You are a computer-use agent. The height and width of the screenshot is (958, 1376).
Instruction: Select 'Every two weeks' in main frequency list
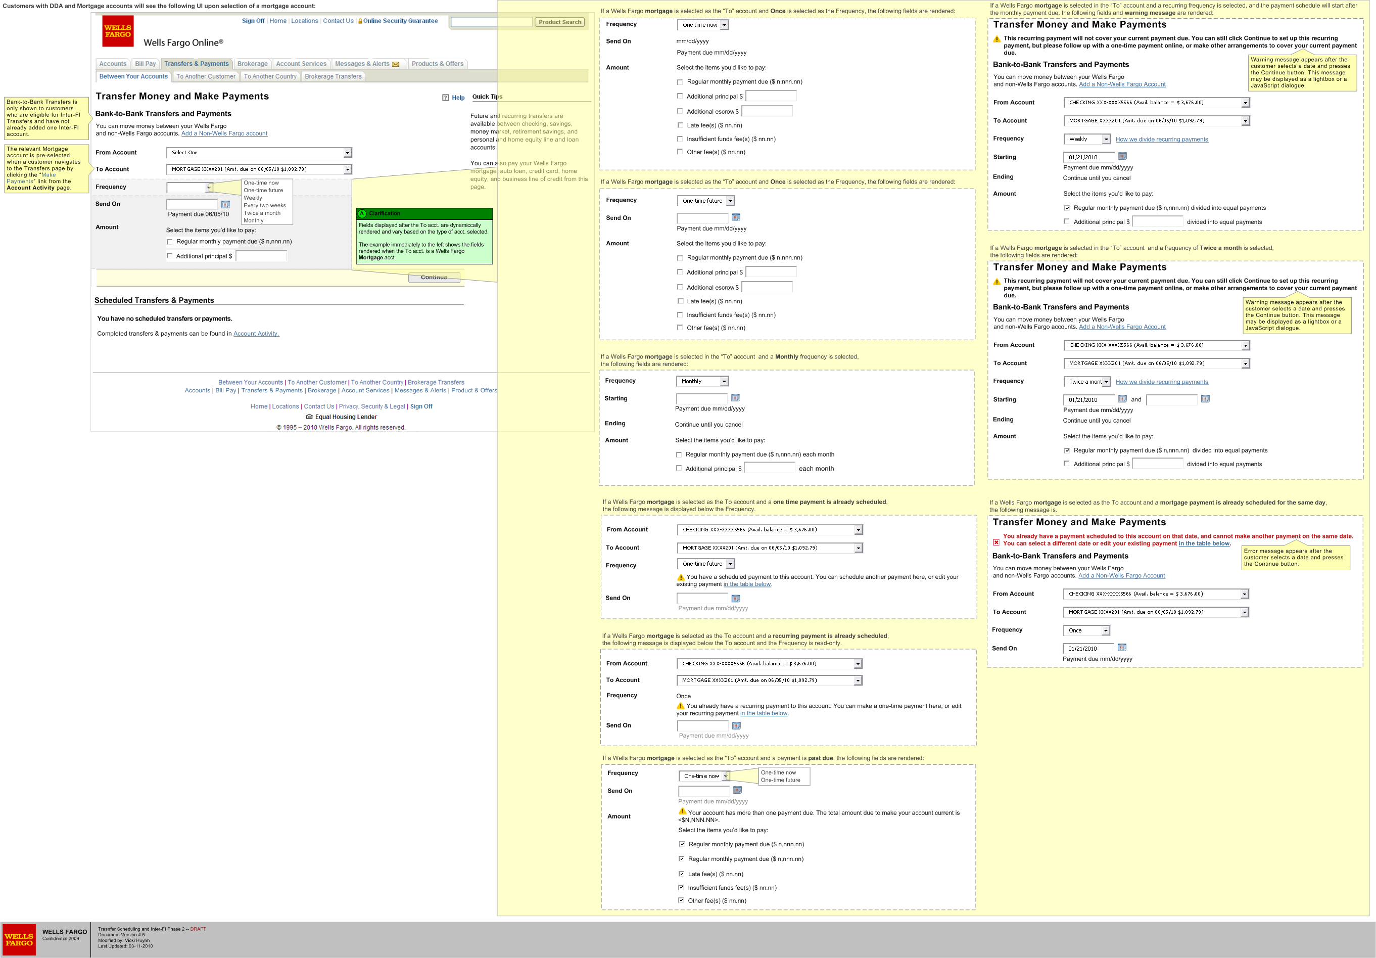point(265,206)
